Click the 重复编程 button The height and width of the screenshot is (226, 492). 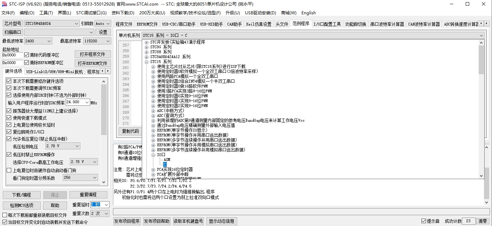pyautogui.click(x=88, y=195)
